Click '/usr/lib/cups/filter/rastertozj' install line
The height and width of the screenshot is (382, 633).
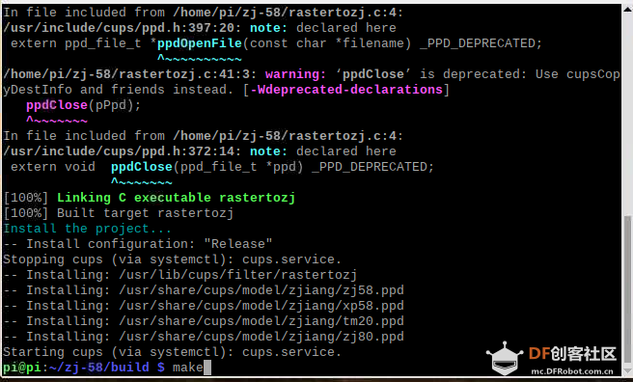click(180, 275)
